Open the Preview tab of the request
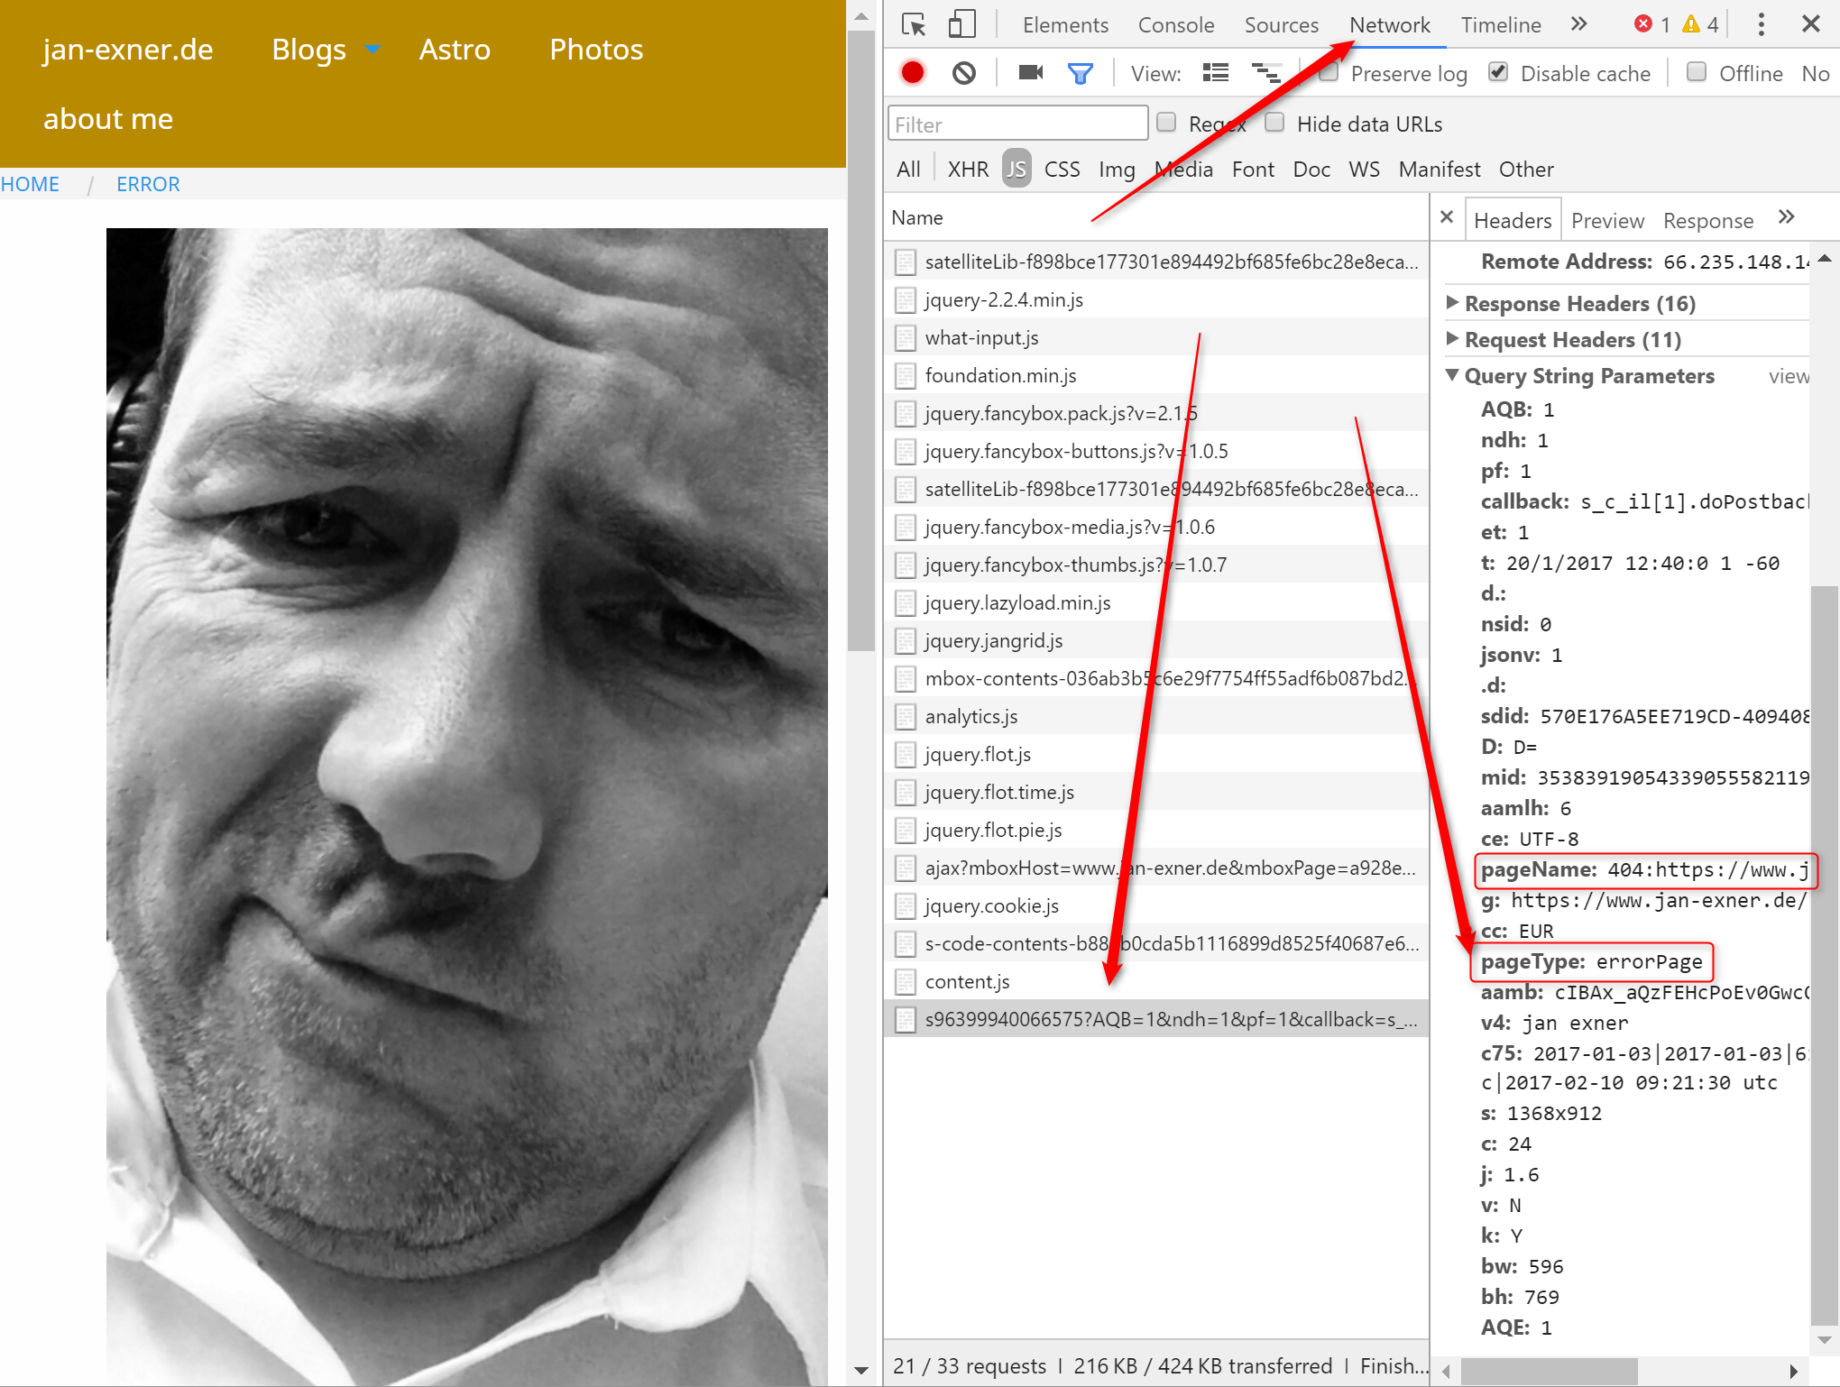 coord(1607,221)
